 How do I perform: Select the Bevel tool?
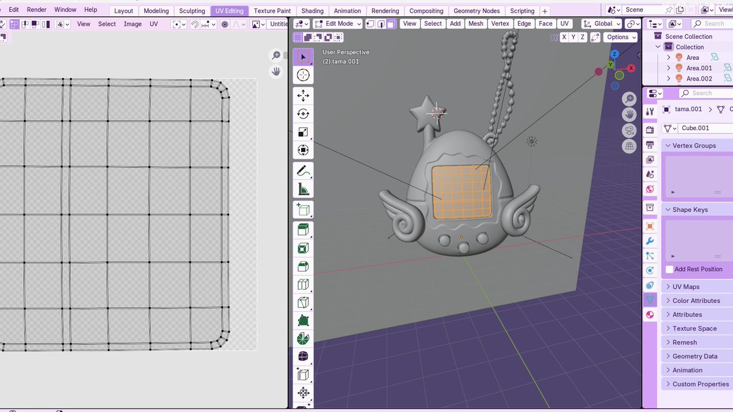[x=303, y=267]
